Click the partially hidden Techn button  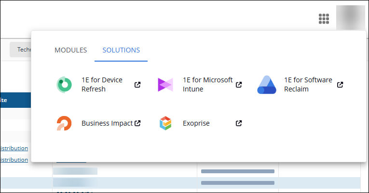[22, 49]
